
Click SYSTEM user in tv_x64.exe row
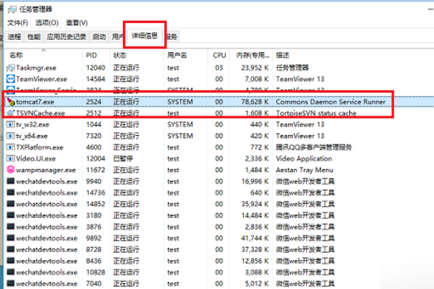(x=180, y=136)
